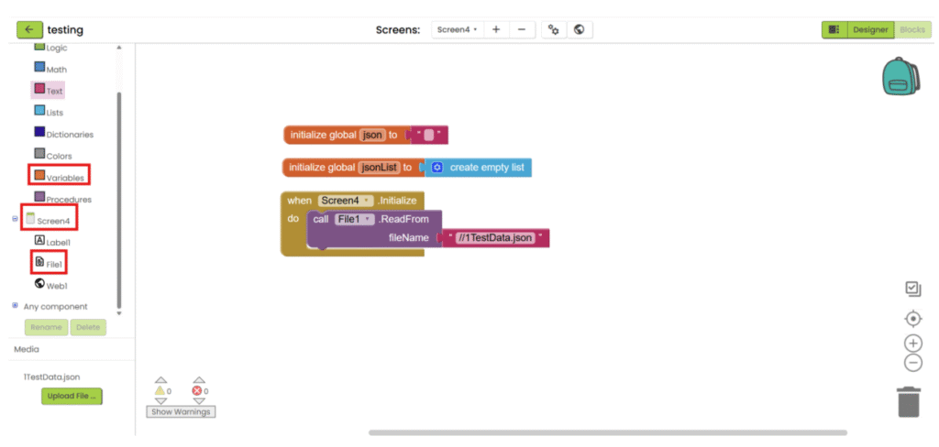Zoom out the workspace with minus icon

[912, 363]
